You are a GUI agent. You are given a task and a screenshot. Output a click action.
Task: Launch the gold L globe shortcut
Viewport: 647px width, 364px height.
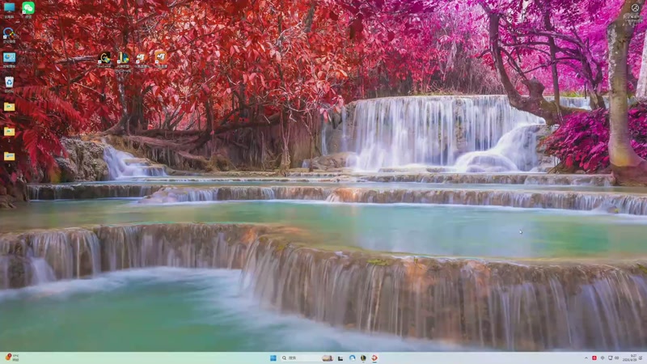[123, 57]
